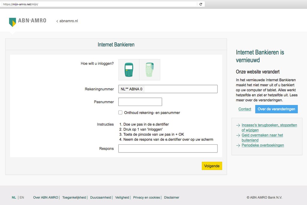Viewport: 307px width, 205px height.
Task: Click the ABN AMRO shield logo
Action: (x=13, y=22)
